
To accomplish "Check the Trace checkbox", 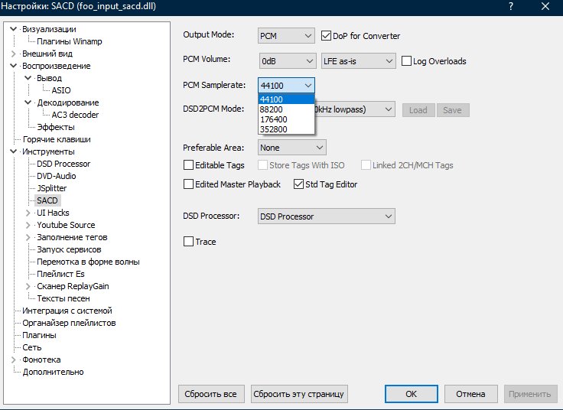I will [x=189, y=242].
